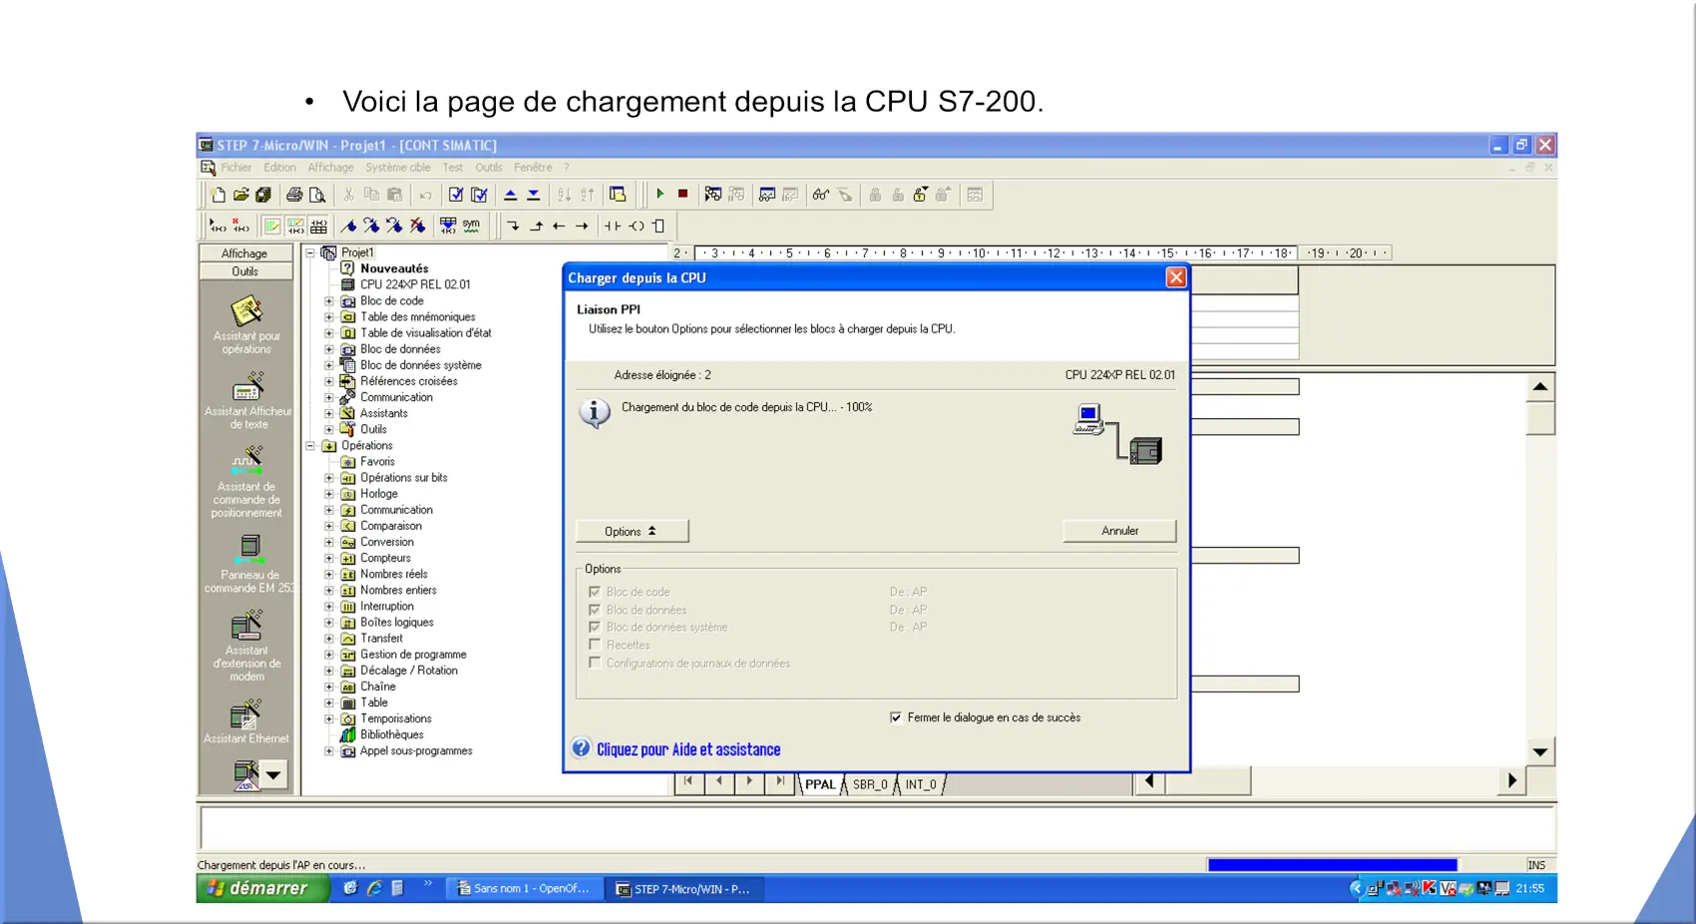Click the Compile checkmark icon
This screenshot has width=1696, height=924.
tap(456, 195)
